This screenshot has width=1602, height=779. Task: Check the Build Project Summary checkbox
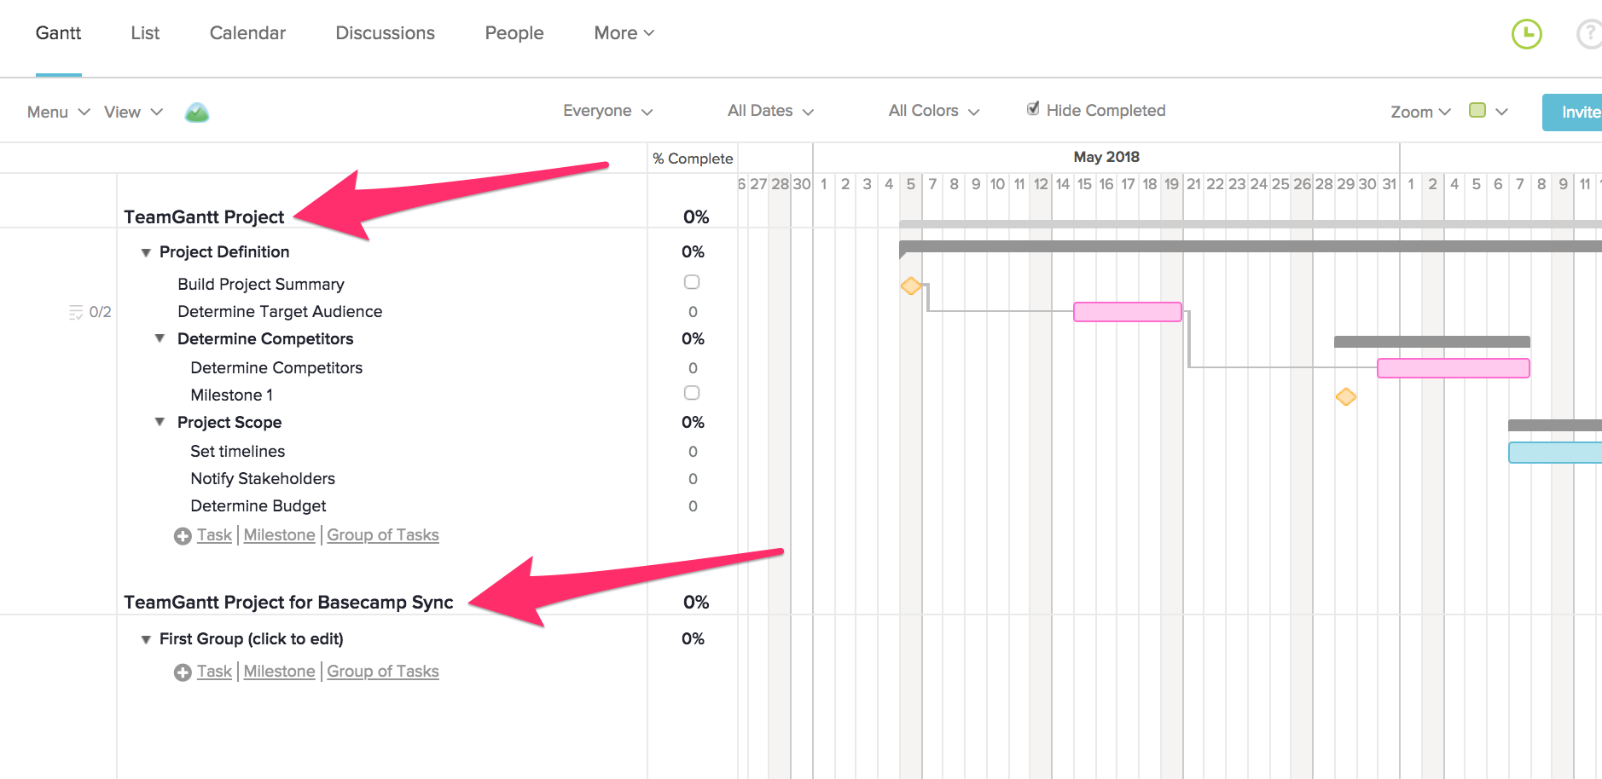(692, 282)
